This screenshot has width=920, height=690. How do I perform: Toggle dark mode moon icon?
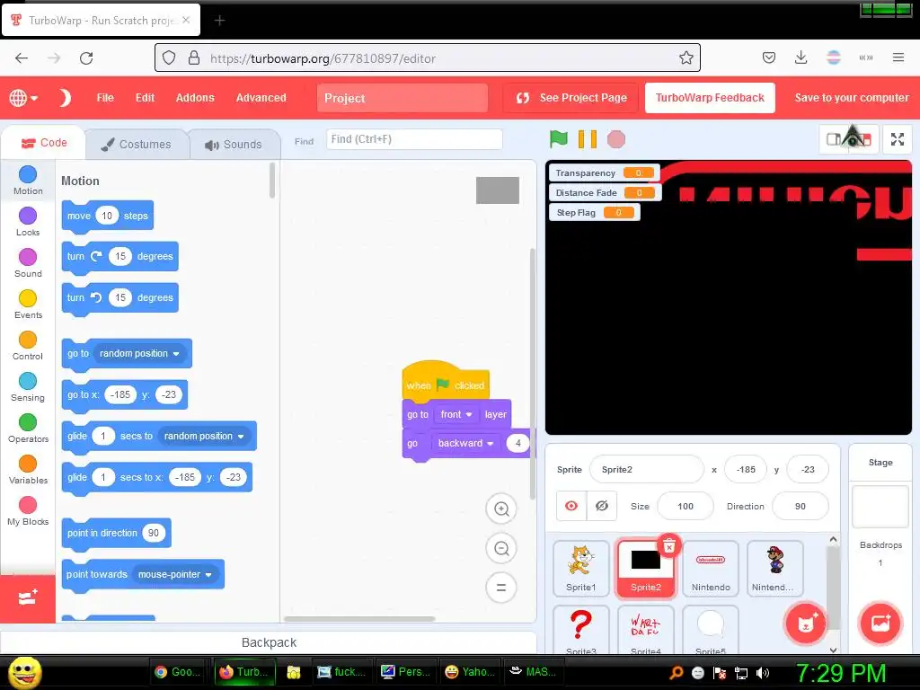pos(65,98)
